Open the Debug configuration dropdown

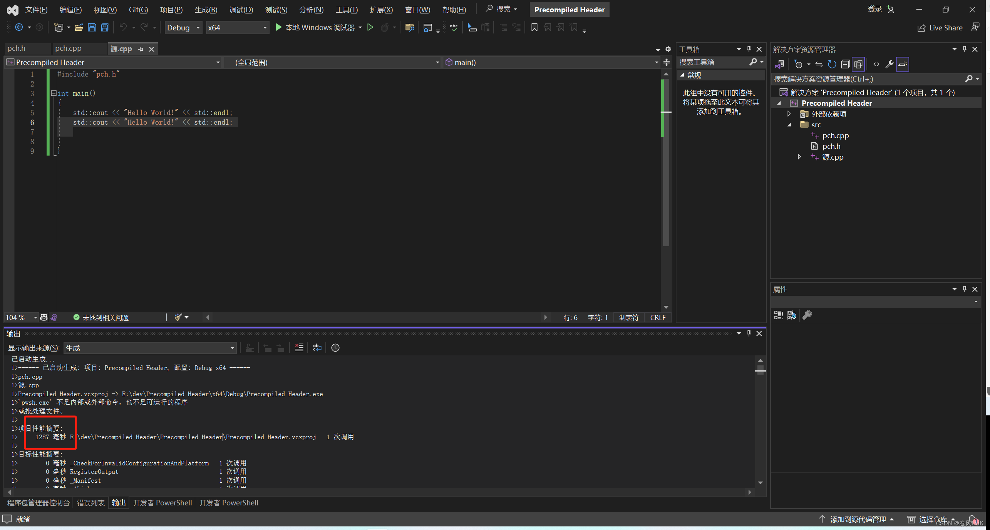point(183,28)
